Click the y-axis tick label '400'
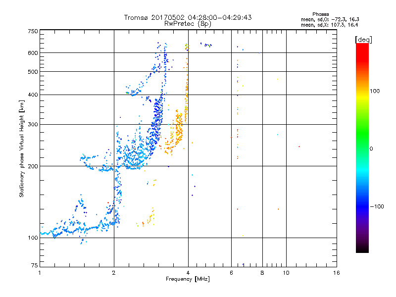 [33, 95]
